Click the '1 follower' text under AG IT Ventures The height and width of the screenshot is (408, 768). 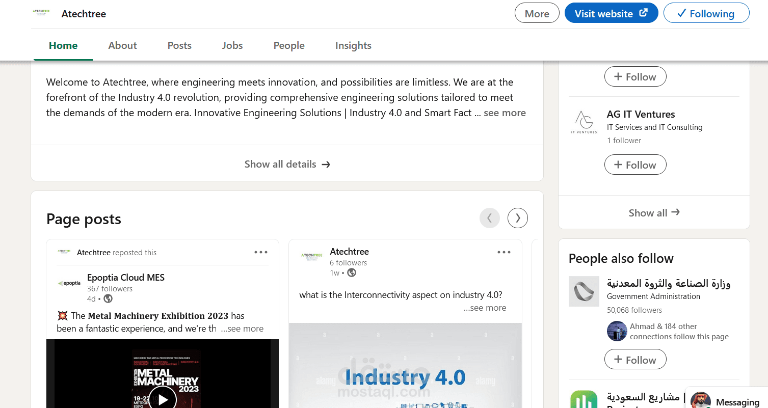tap(624, 141)
